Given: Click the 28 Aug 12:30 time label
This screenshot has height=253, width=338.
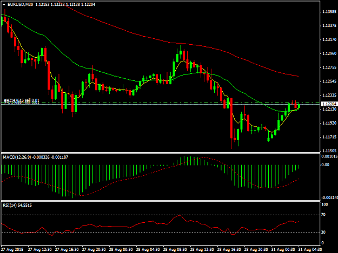Looking at the screenshot, I should click(x=202, y=250).
